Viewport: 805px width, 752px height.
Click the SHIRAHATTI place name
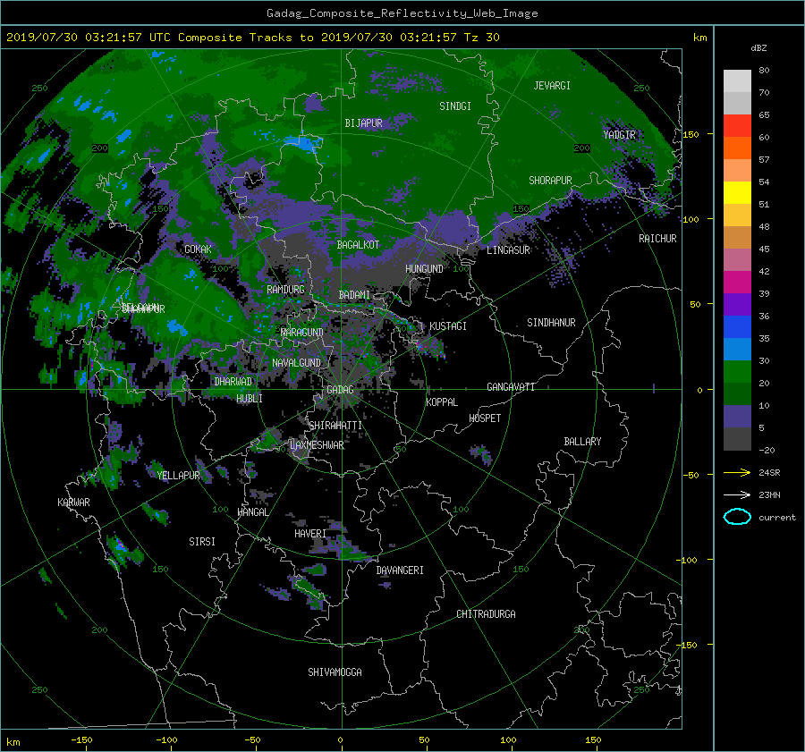click(x=335, y=426)
